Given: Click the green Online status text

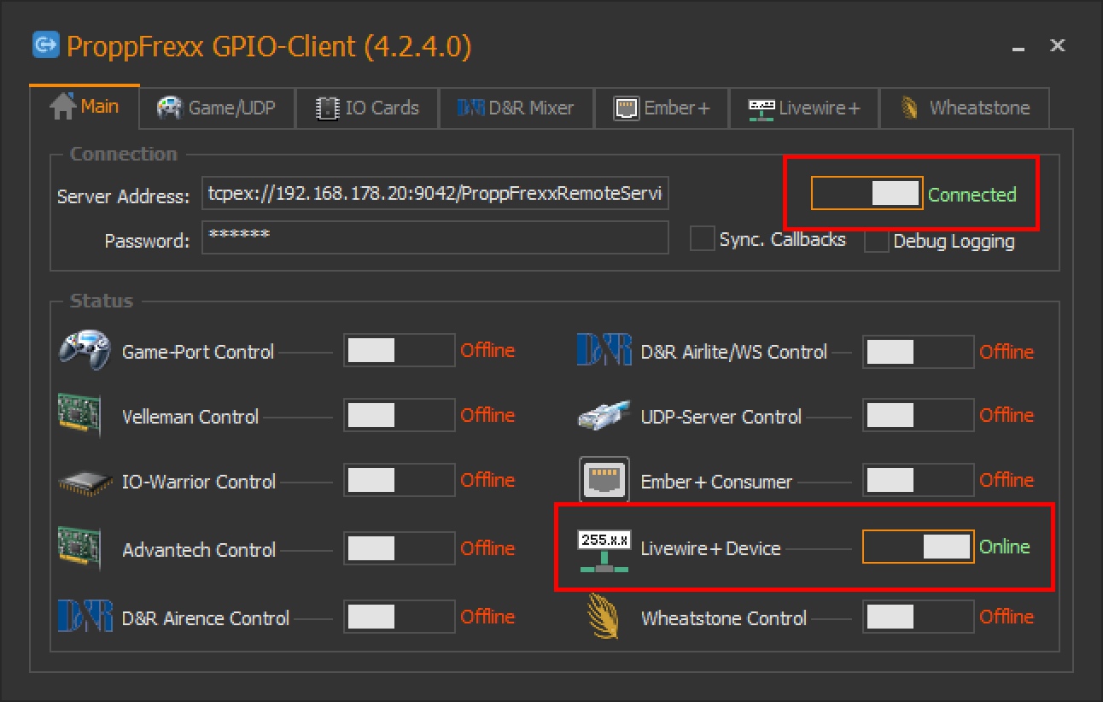Looking at the screenshot, I should tap(1005, 547).
